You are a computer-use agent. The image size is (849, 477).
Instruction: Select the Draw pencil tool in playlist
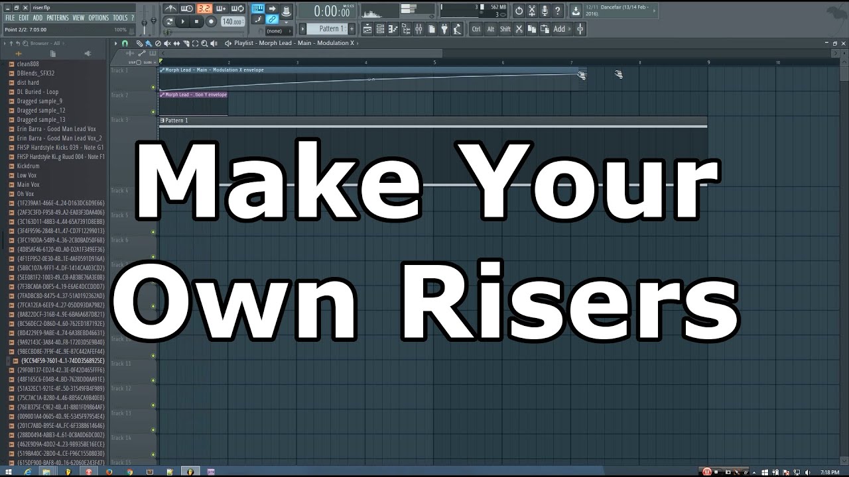click(x=139, y=43)
